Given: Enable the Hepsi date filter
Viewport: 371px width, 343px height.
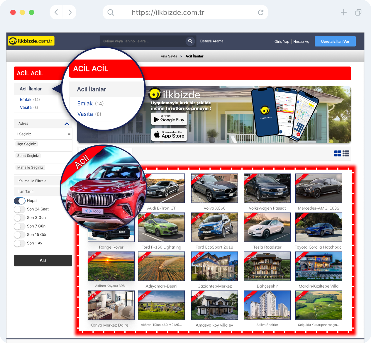Looking at the screenshot, I should click(x=20, y=201).
